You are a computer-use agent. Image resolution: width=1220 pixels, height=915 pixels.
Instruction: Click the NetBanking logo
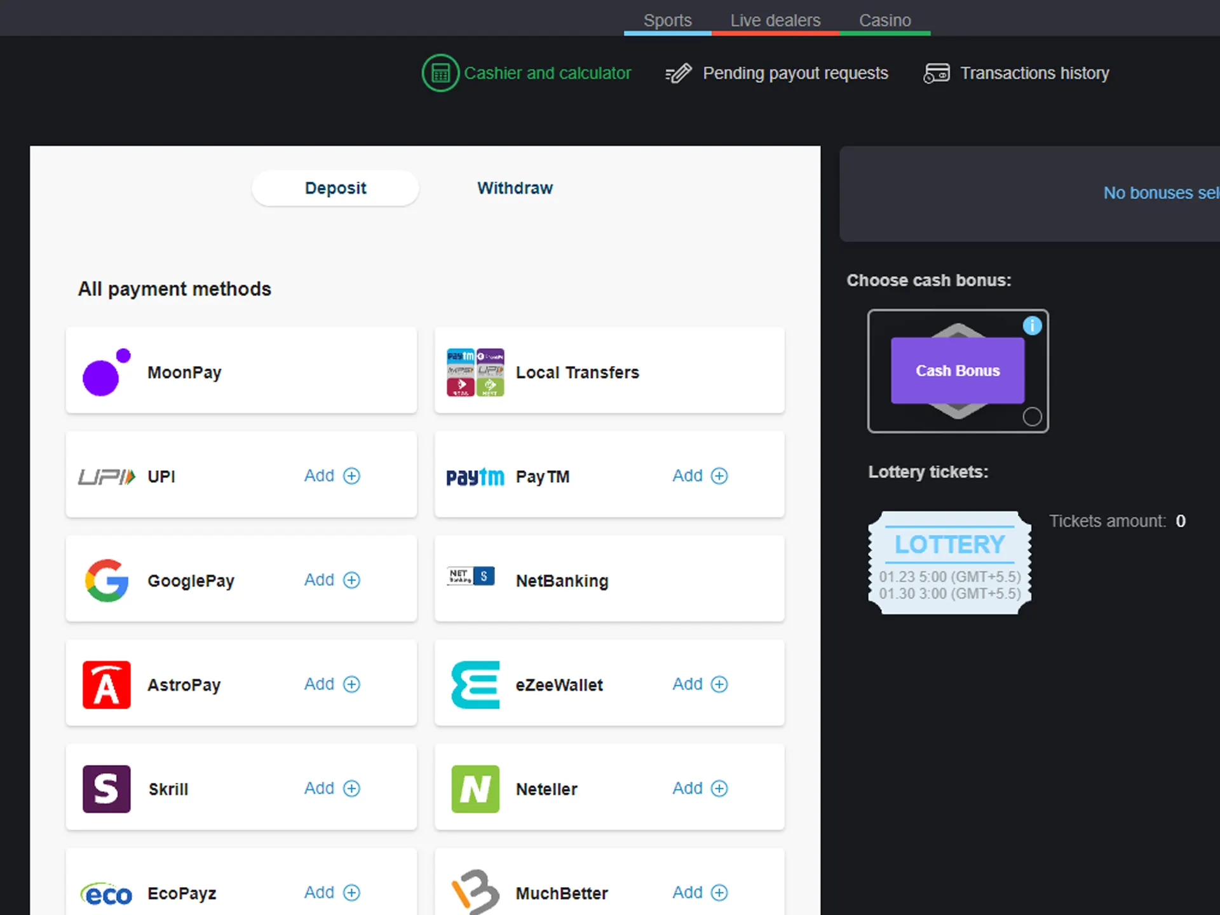click(471, 576)
